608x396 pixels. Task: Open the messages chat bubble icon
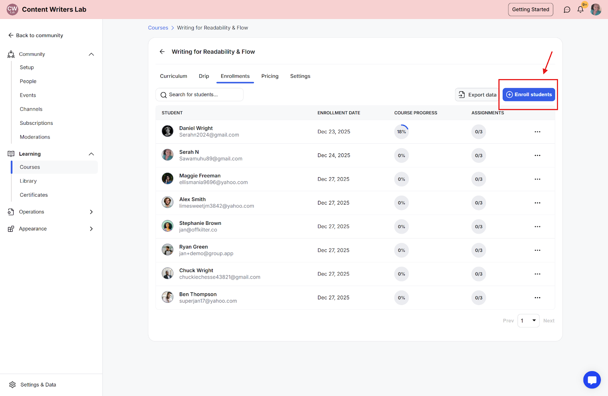coord(567,10)
